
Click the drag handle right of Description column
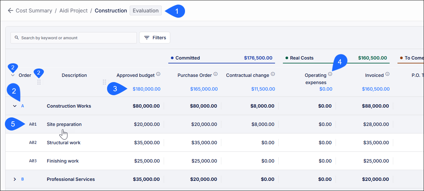[104, 82]
